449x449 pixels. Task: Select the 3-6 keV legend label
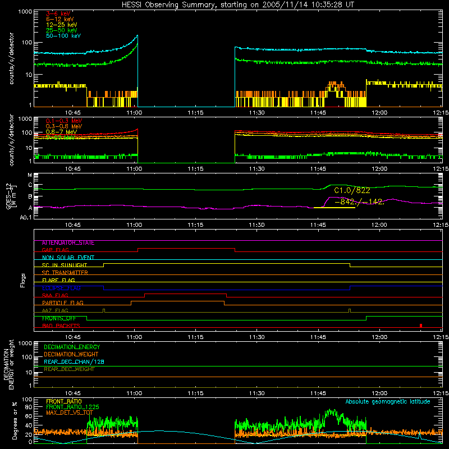[58, 13]
